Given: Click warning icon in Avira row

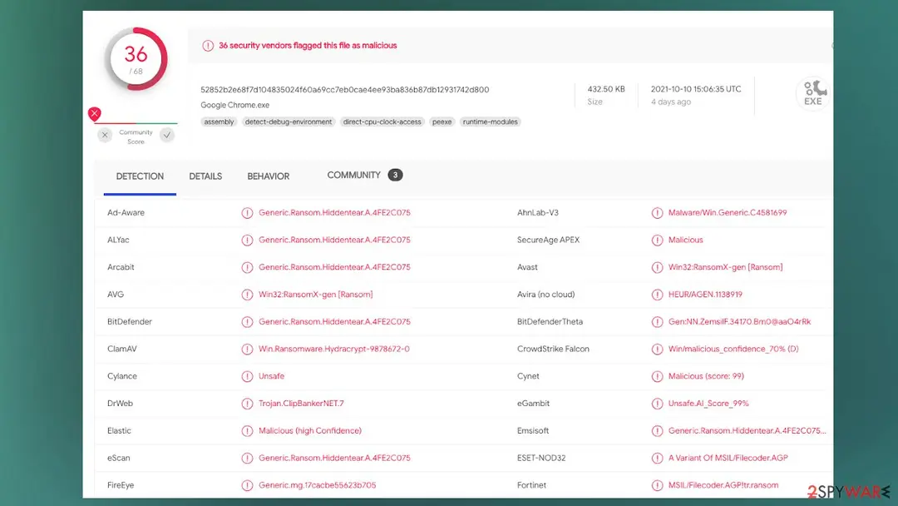Looking at the screenshot, I should [657, 295].
